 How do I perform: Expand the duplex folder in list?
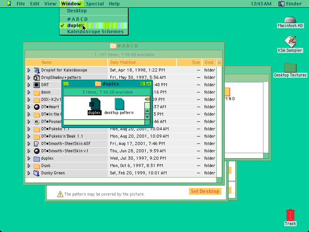[x=29, y=159]
